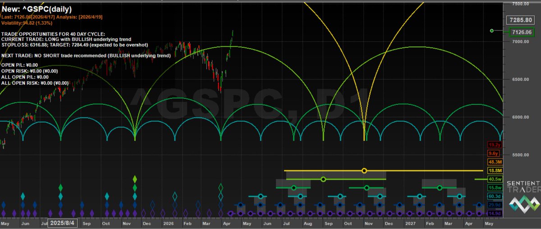Click the green 15.8w circle in February 2027
541x229 pixels.
439,188
